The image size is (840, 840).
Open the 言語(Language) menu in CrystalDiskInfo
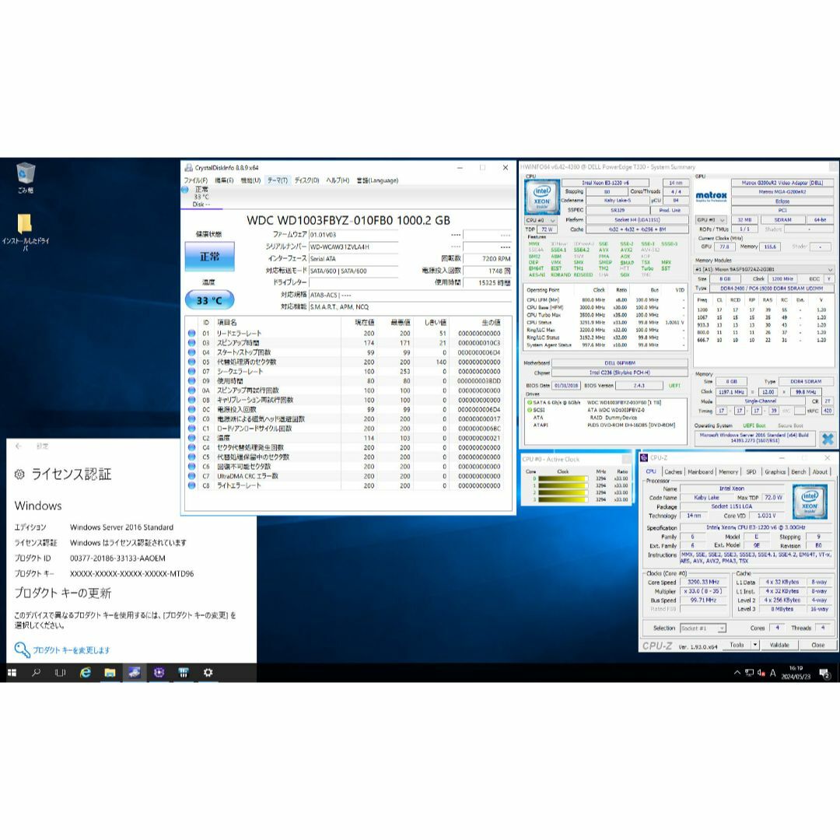[x=378, y=180]
